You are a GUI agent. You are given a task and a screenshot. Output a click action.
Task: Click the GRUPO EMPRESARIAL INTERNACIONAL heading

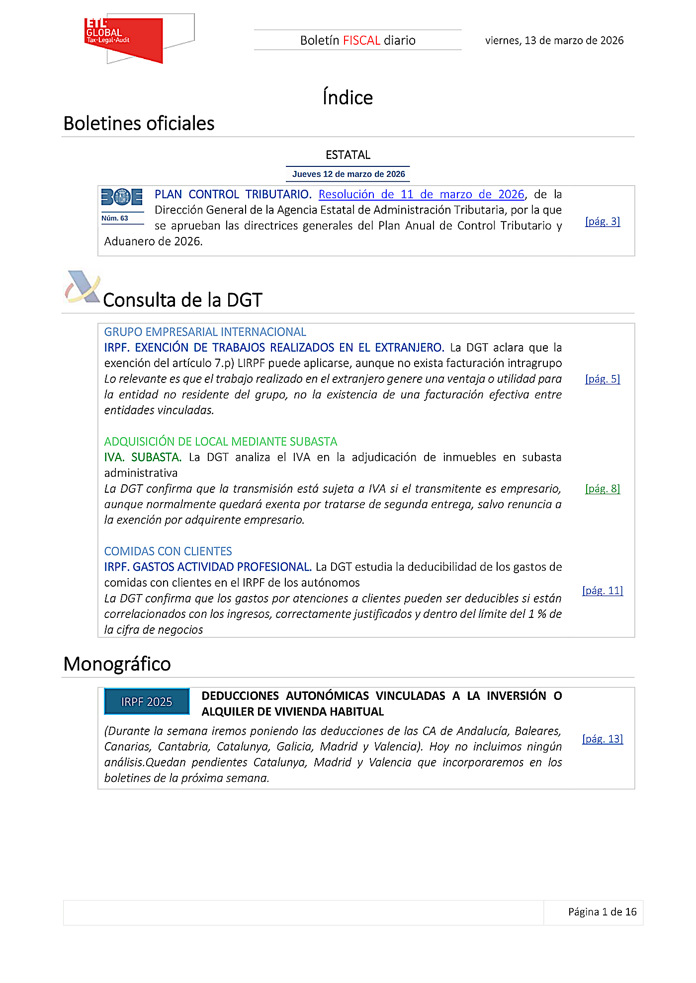point(205,332)
